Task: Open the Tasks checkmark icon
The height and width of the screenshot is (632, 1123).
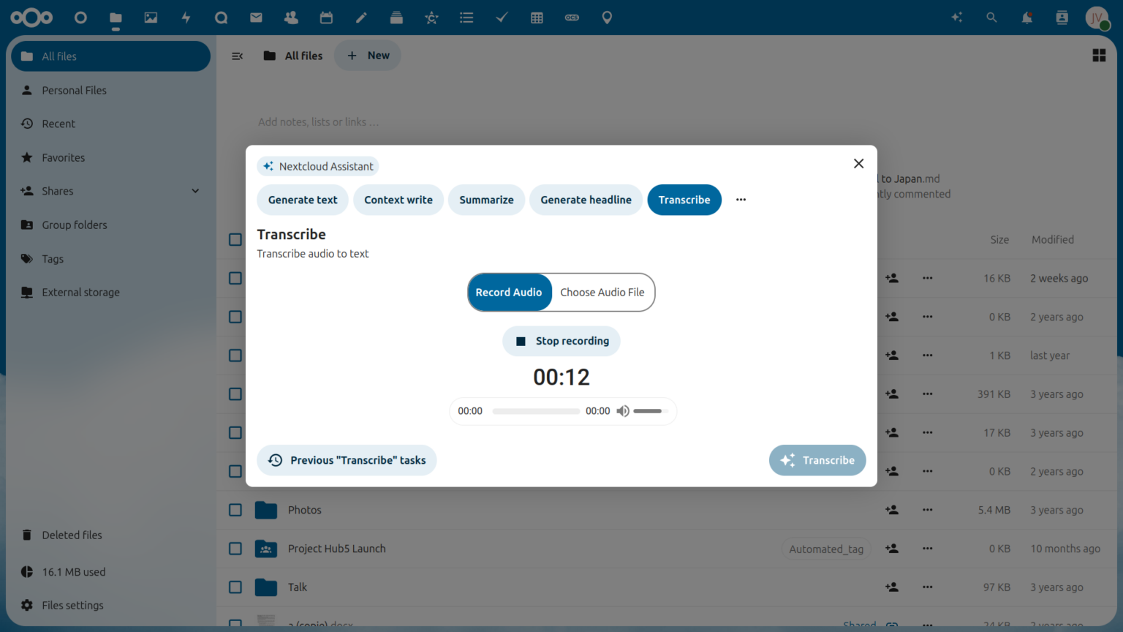Action: [502, 17]
